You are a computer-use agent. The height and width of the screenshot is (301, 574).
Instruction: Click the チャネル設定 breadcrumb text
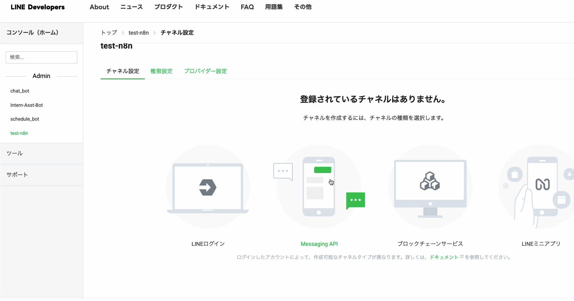tap(177, 33)
